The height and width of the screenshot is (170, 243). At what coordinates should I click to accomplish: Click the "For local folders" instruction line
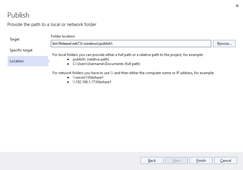point(128,55)
